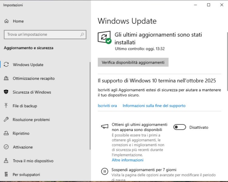The height and width of the screenshot is (182, 228).
Task: Click the search magnifier icon
Action: point(82,35)
